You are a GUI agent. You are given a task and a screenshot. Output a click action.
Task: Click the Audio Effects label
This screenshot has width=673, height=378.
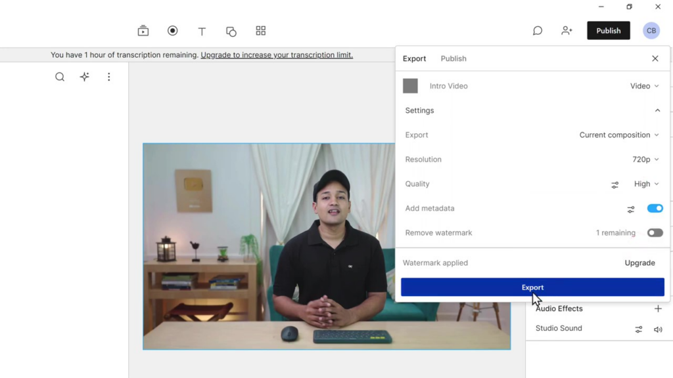click(x=559, y=308)
